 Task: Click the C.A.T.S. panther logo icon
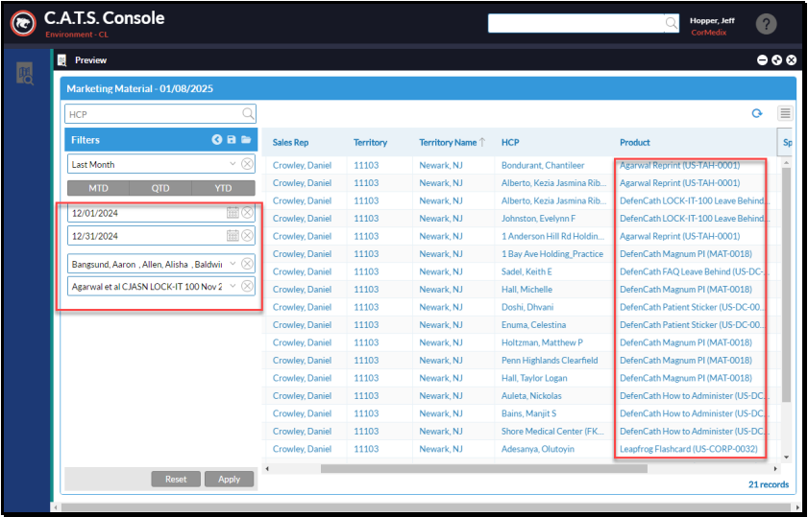[x=23, y=23]
